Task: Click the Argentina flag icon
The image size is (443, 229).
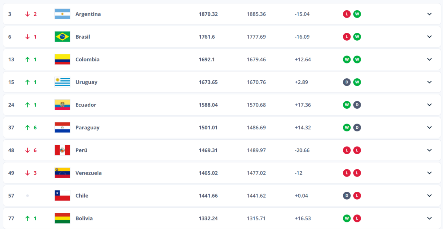Action: click(62, 14)
